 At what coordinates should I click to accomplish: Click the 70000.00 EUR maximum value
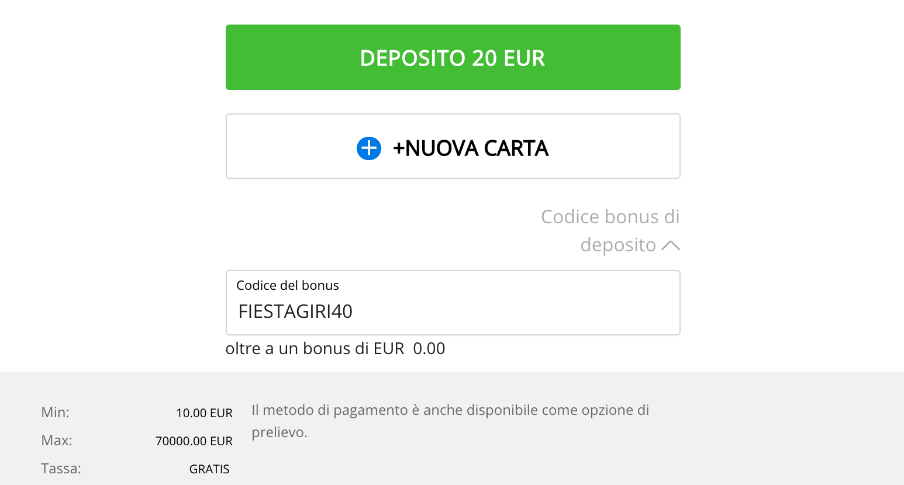coord(194,441)
